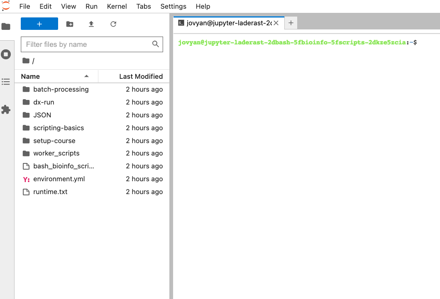Screen dimensions: 440x299
Task: Select the setup-course folder
Action: 92,141
